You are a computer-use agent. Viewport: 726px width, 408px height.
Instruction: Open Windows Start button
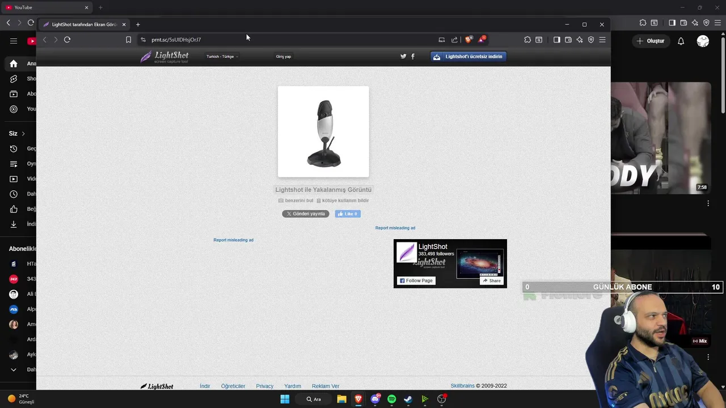tap(285, 399)
